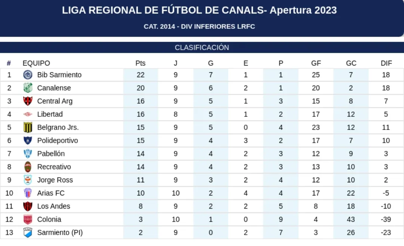Click the DIF column header
This screenshot has width=404, height=246.
(x=386, y=63)
